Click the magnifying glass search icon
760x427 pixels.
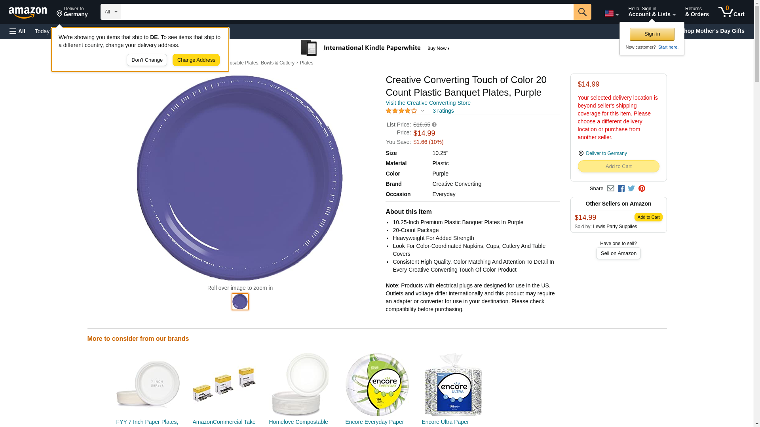pyautogui.click(x=582, y=12)
